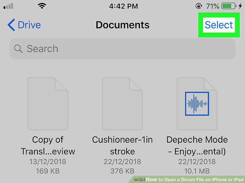Tap the 4:42 PM clock
Screen dimensions: 245x183
tap(124, 6)
